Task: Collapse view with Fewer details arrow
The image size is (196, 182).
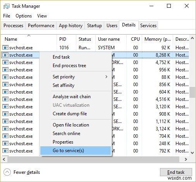Action: point(7,172)
